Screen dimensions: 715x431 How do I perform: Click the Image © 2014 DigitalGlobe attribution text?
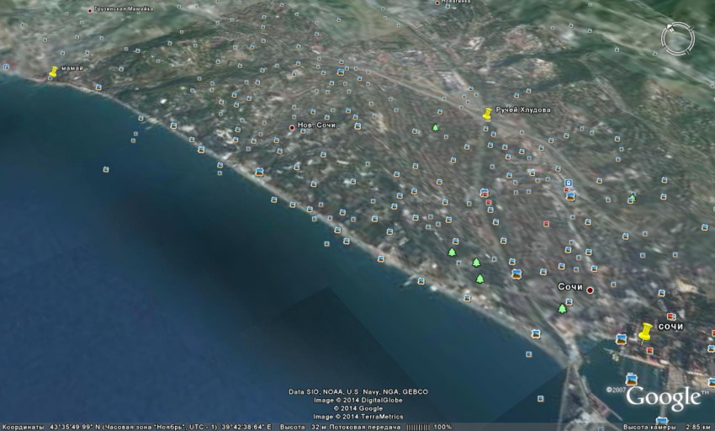click(357, 400)
